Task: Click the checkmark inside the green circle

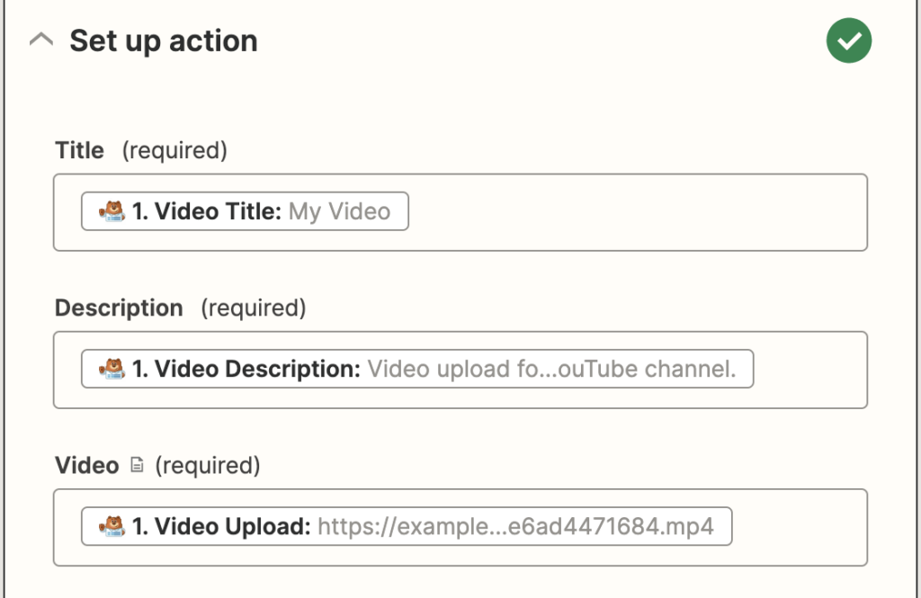Action: (848, 40)
